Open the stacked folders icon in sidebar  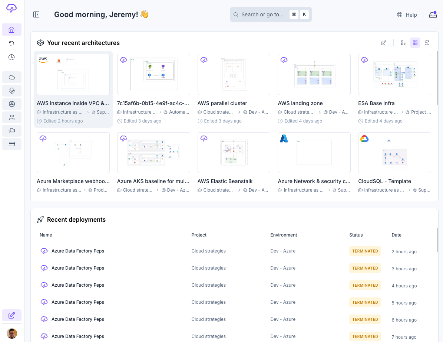(11, 131)
